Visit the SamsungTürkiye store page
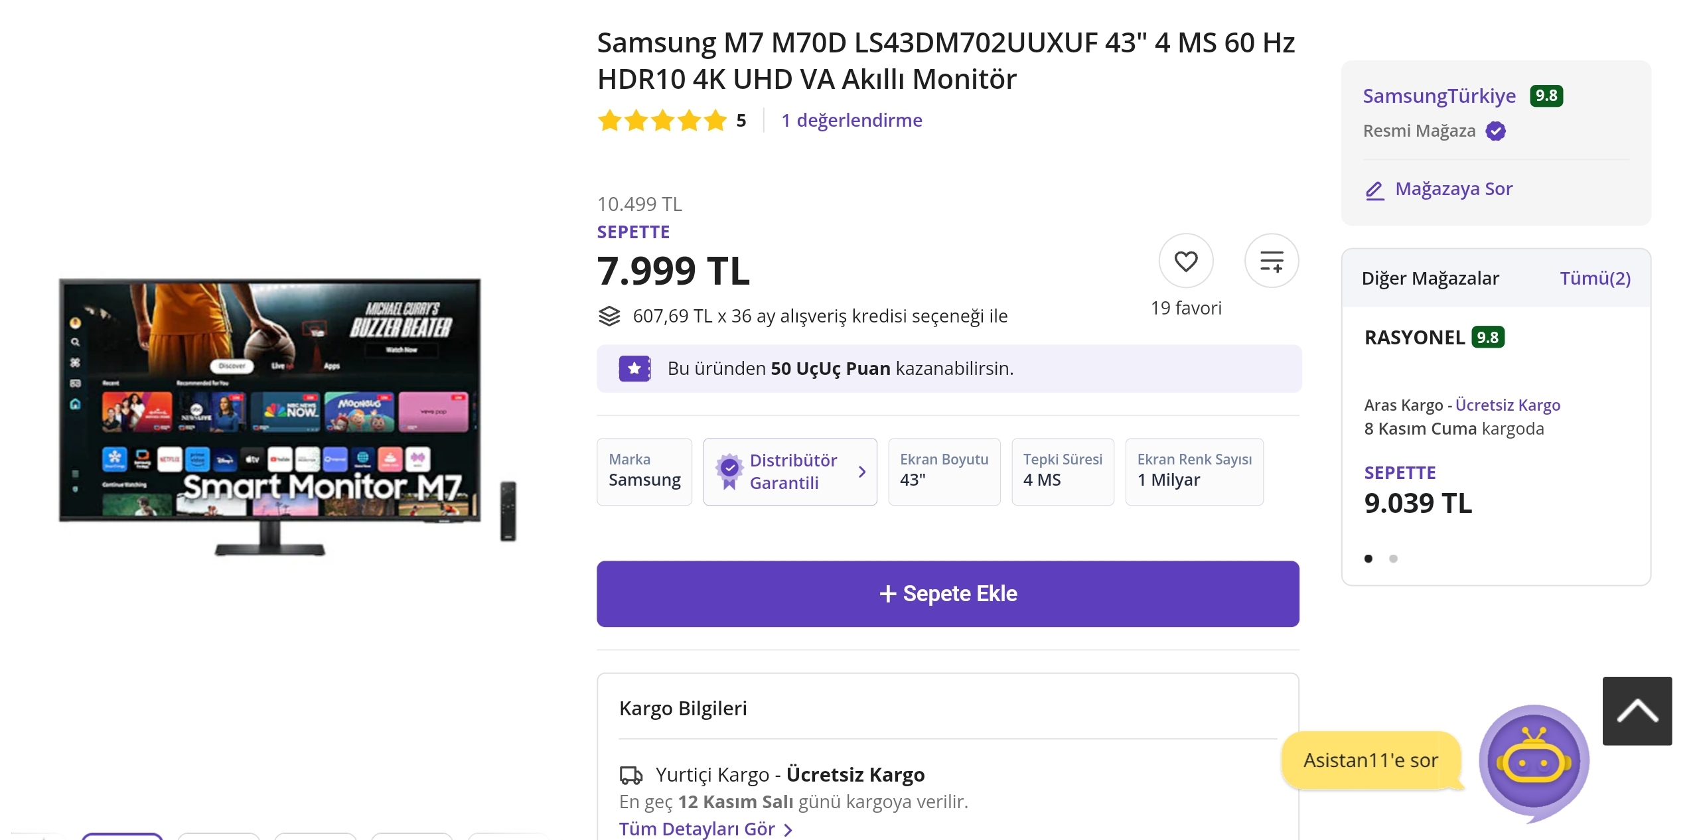1699x840 pixels. tap(1439, 96)
